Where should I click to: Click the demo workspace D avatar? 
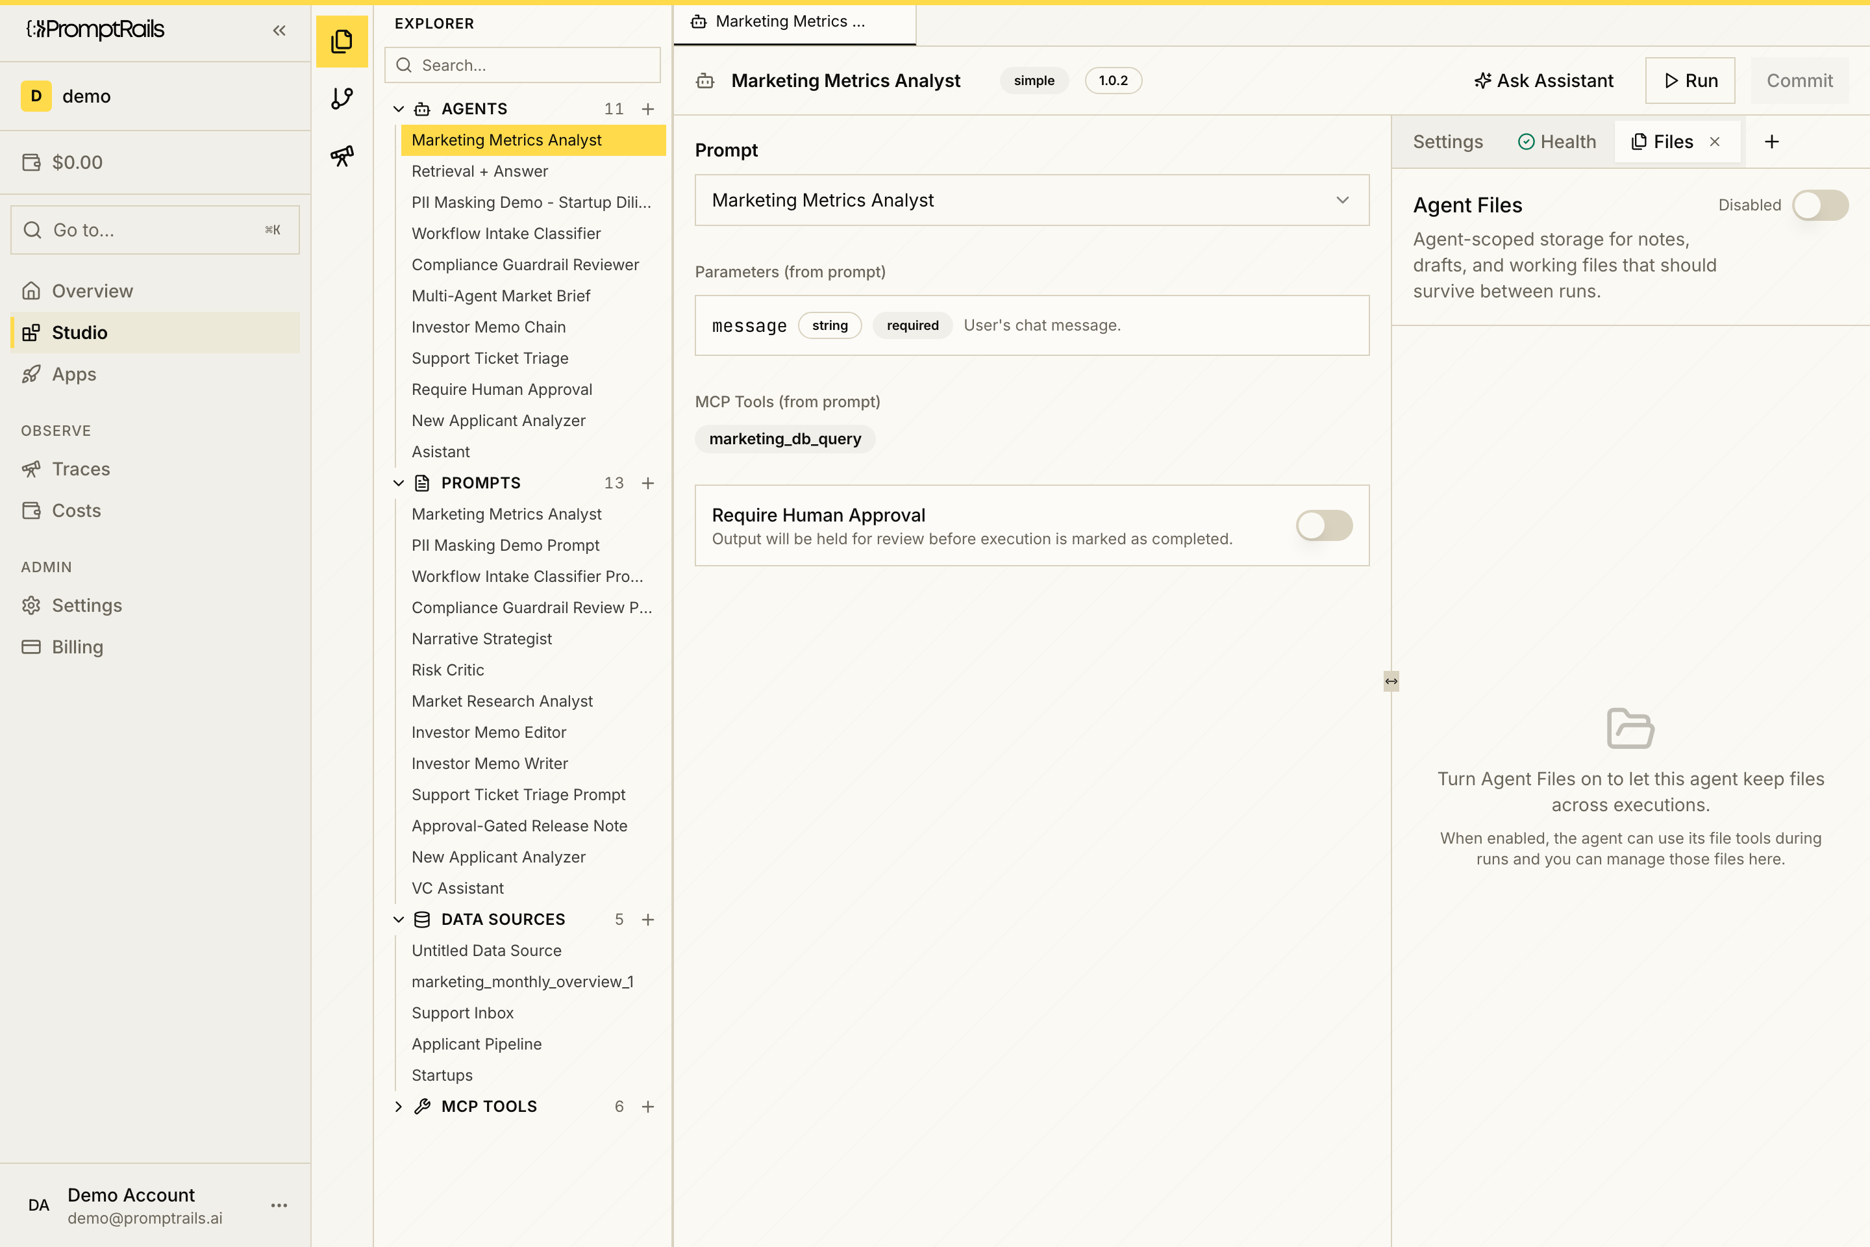(36, 96)
